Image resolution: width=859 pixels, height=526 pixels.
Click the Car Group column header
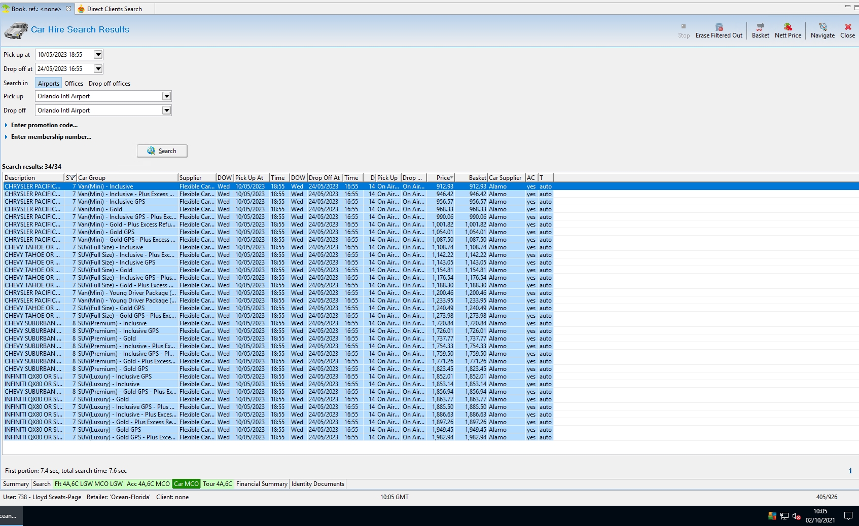127,178
